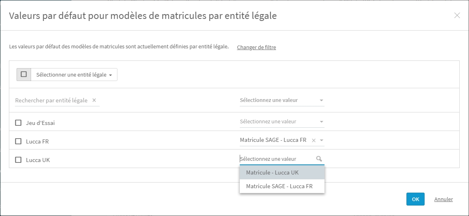Screen dimensions: 469x216
Task: Click the selected Matricule SAGE - Lucca FR value
Action: pos(273,140)
